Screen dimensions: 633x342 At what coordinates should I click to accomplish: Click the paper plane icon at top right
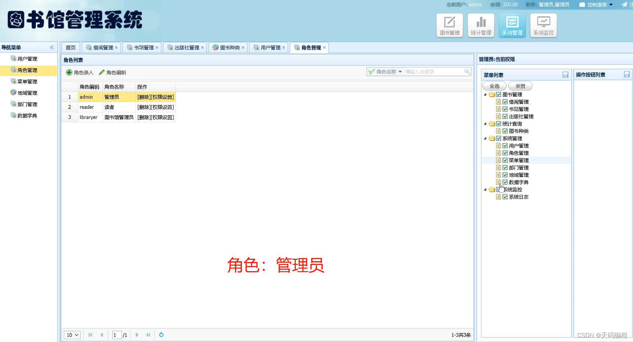click(624, 4)
